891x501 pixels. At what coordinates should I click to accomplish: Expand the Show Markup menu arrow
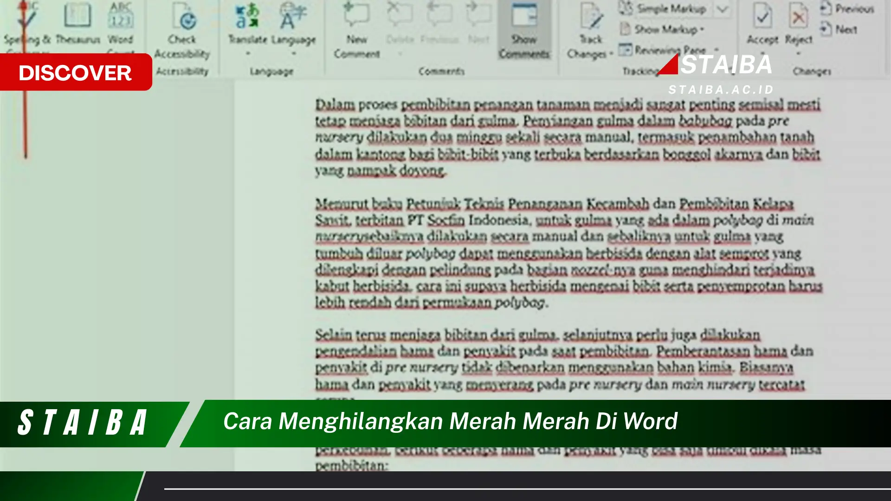(702, 30)
